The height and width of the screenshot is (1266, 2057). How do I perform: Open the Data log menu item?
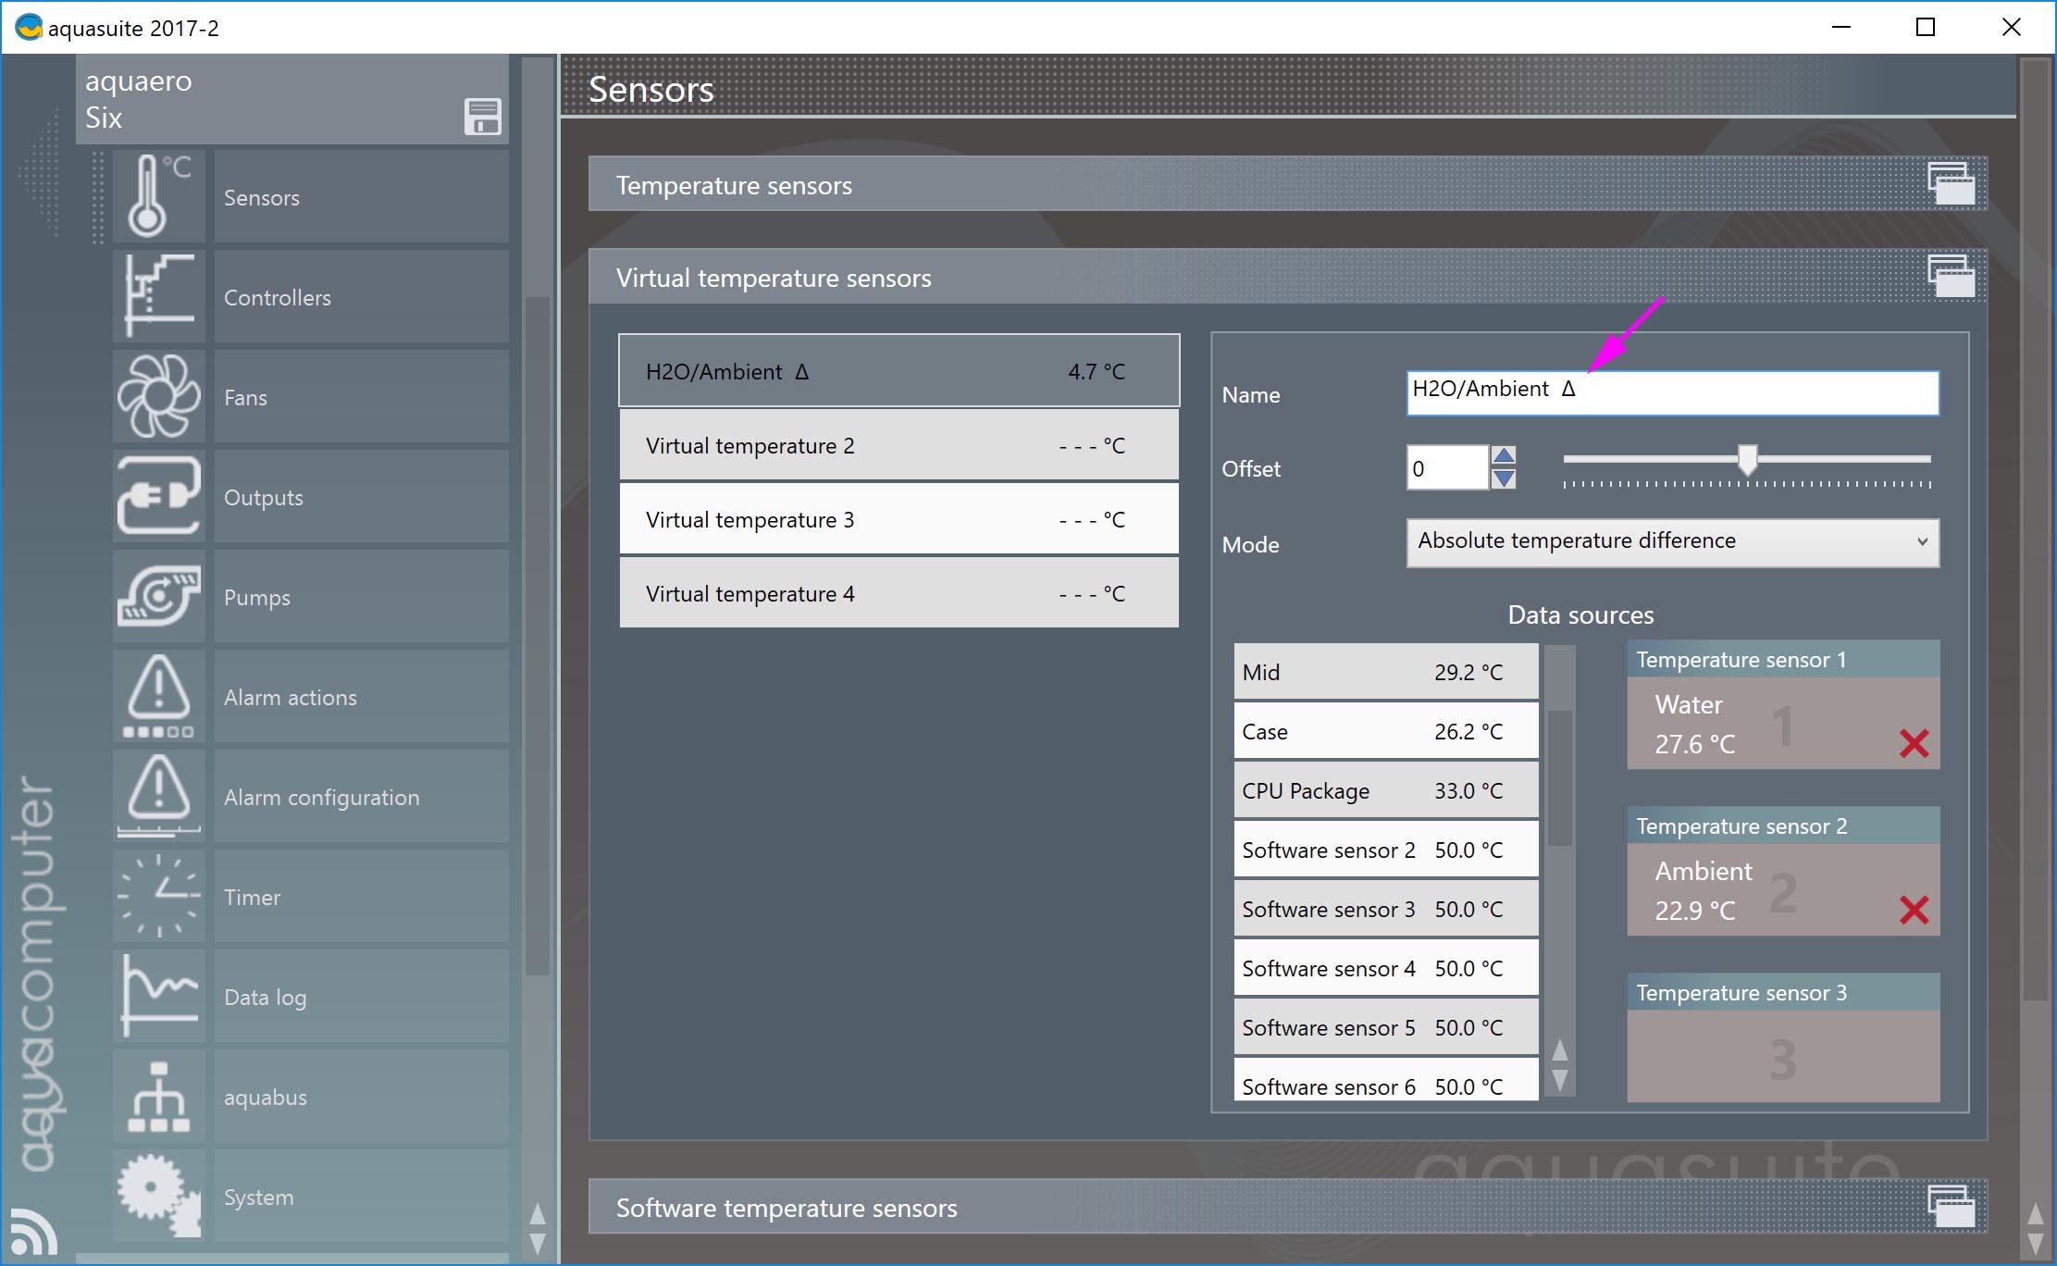pyautogui.click(x=265, y=997)
